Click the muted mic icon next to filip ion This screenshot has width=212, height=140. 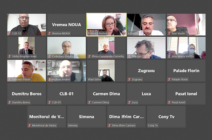coord(129,56)
